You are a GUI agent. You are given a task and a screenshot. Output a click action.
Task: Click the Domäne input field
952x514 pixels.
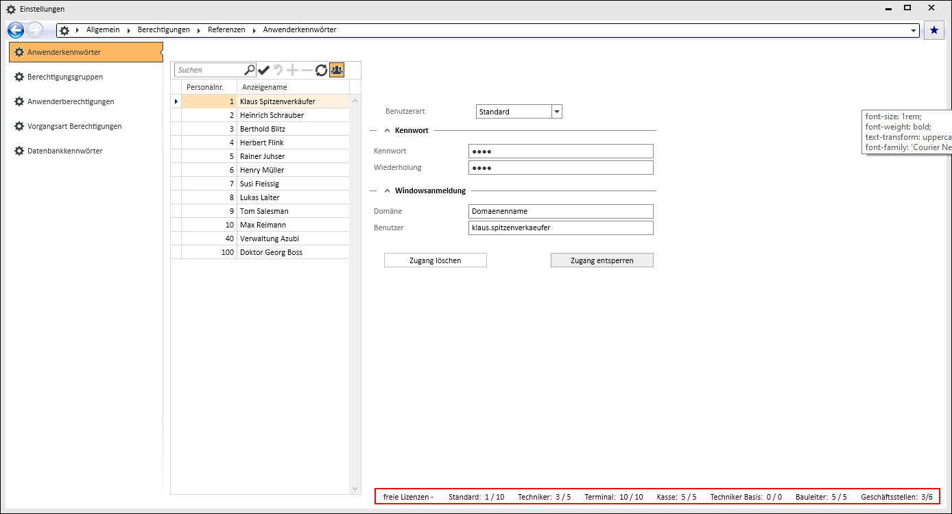(560, 211)
